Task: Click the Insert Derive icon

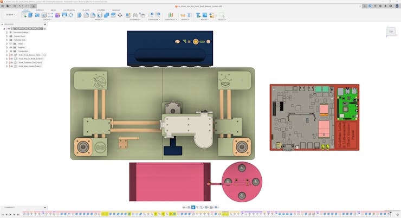Action: click(198, 15)
